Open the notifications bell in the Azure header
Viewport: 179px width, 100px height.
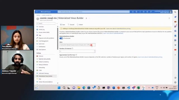140,12
